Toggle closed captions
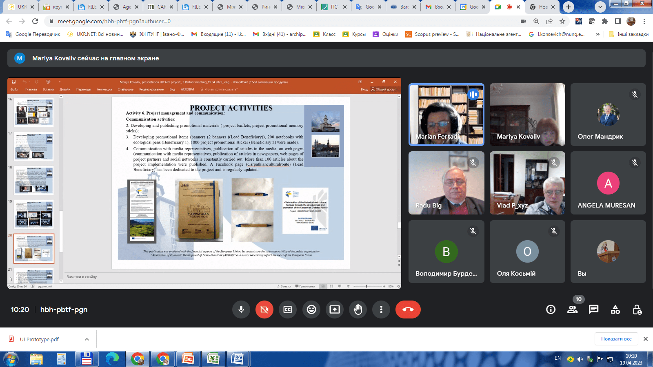Image resolution: width=653 pixels, height=367 pixels. (x=288, y=310)
